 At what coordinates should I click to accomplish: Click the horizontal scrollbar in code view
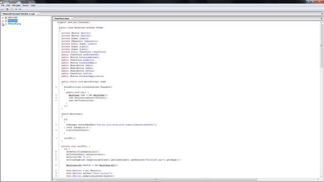[156, 179]
